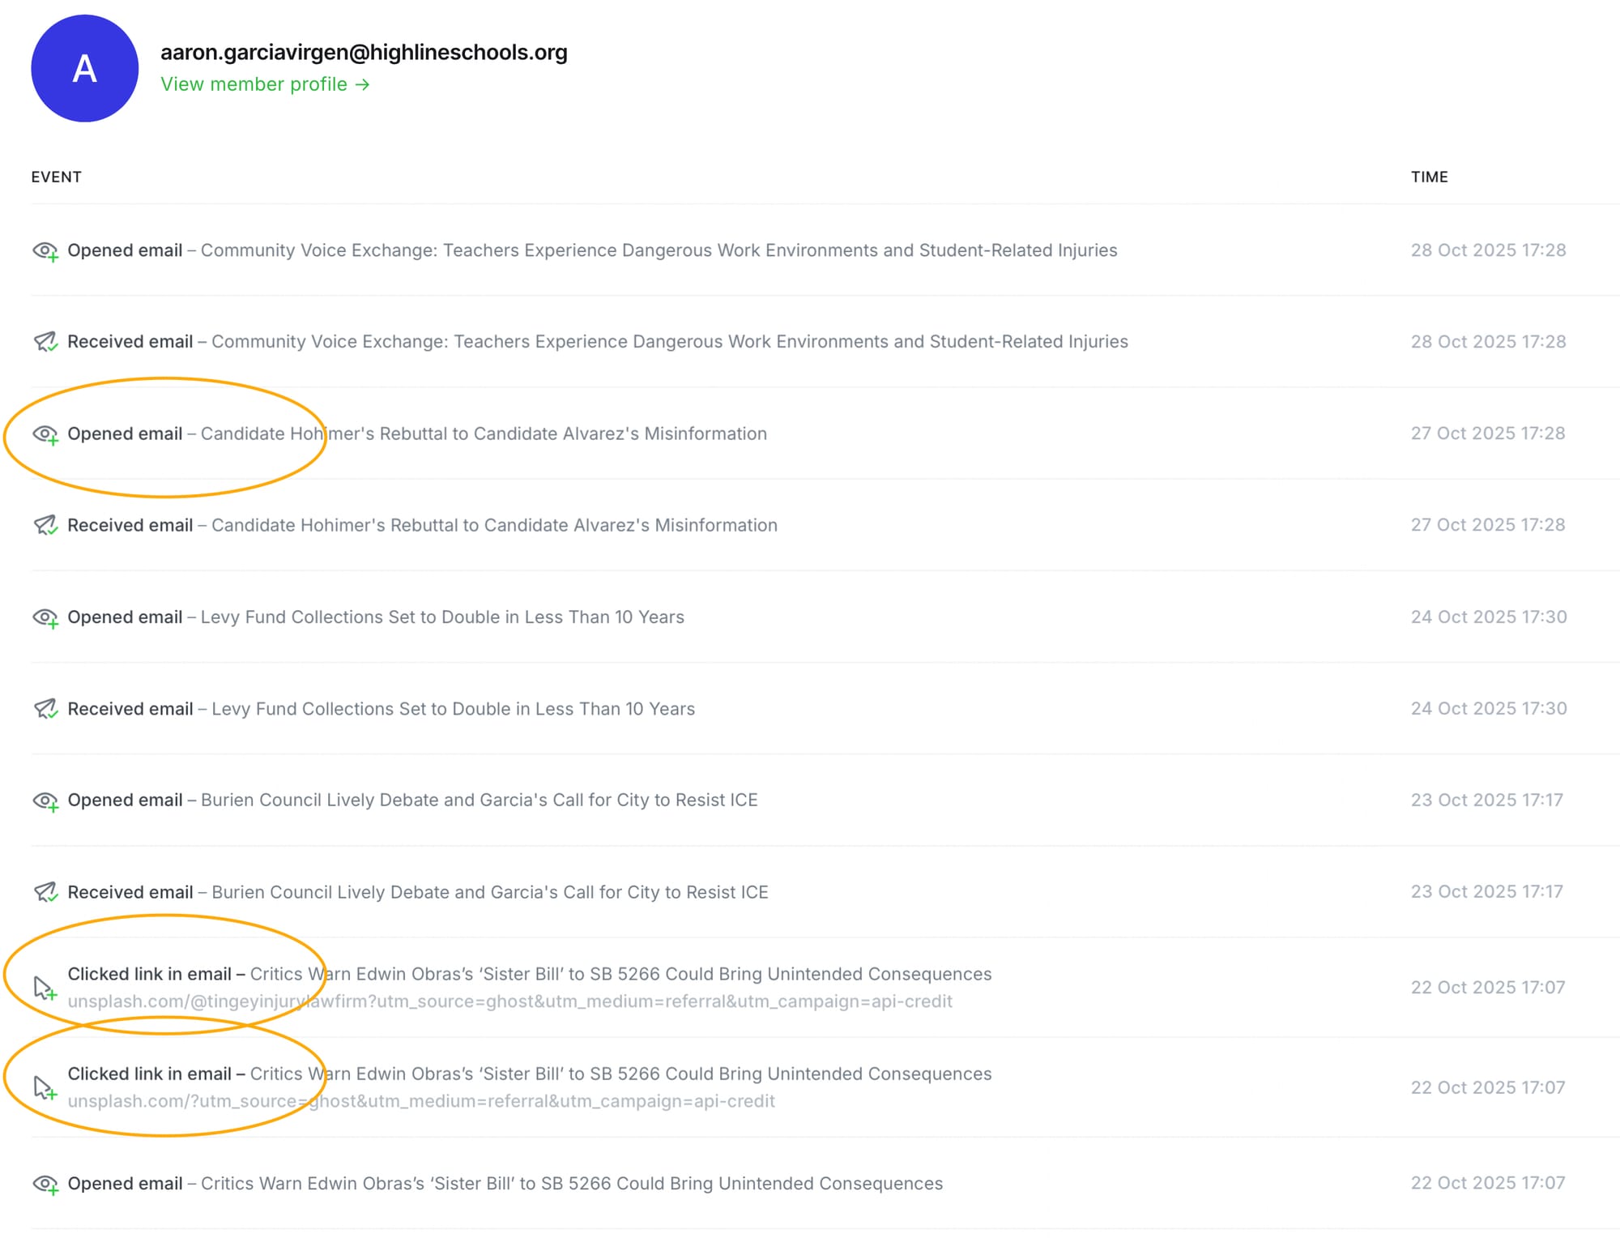The height and width of the screenshot is (1251, 1620).
Task: Click the sent icon beside the Levy Fund Collections received email
Action: point(45,709)
